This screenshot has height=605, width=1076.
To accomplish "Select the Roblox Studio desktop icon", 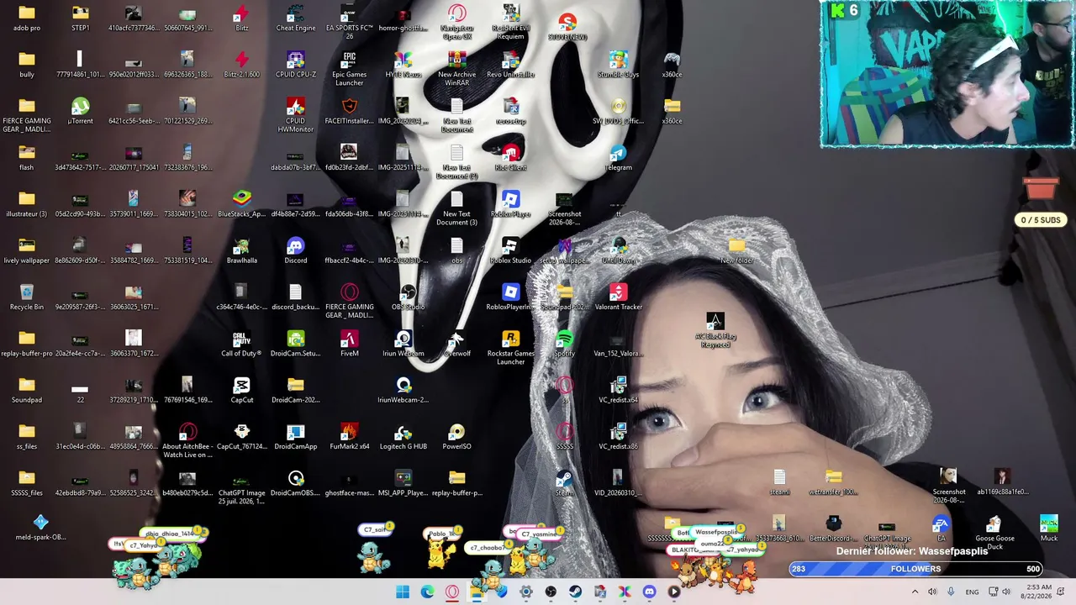I will (x=511, y=250).
